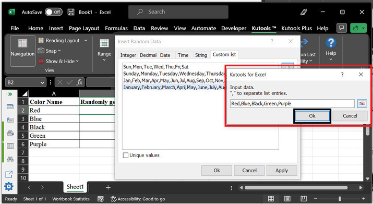Click the Find binoculars icon in side pane
The width and height of the screenshot is (373, 204).
pyautogui.click(x=10, y=159)
